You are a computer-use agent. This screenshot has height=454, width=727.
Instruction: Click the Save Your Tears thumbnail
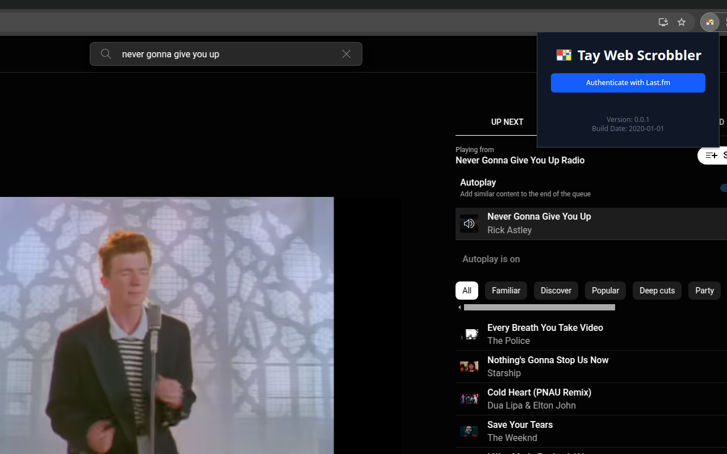469,431
